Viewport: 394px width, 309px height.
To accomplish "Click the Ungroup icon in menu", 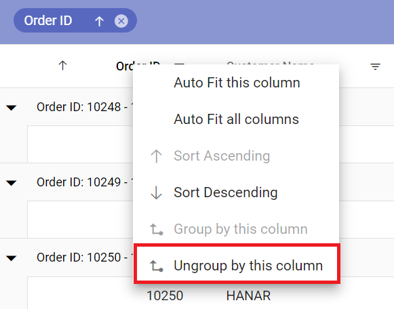I will tap(156, 266).
